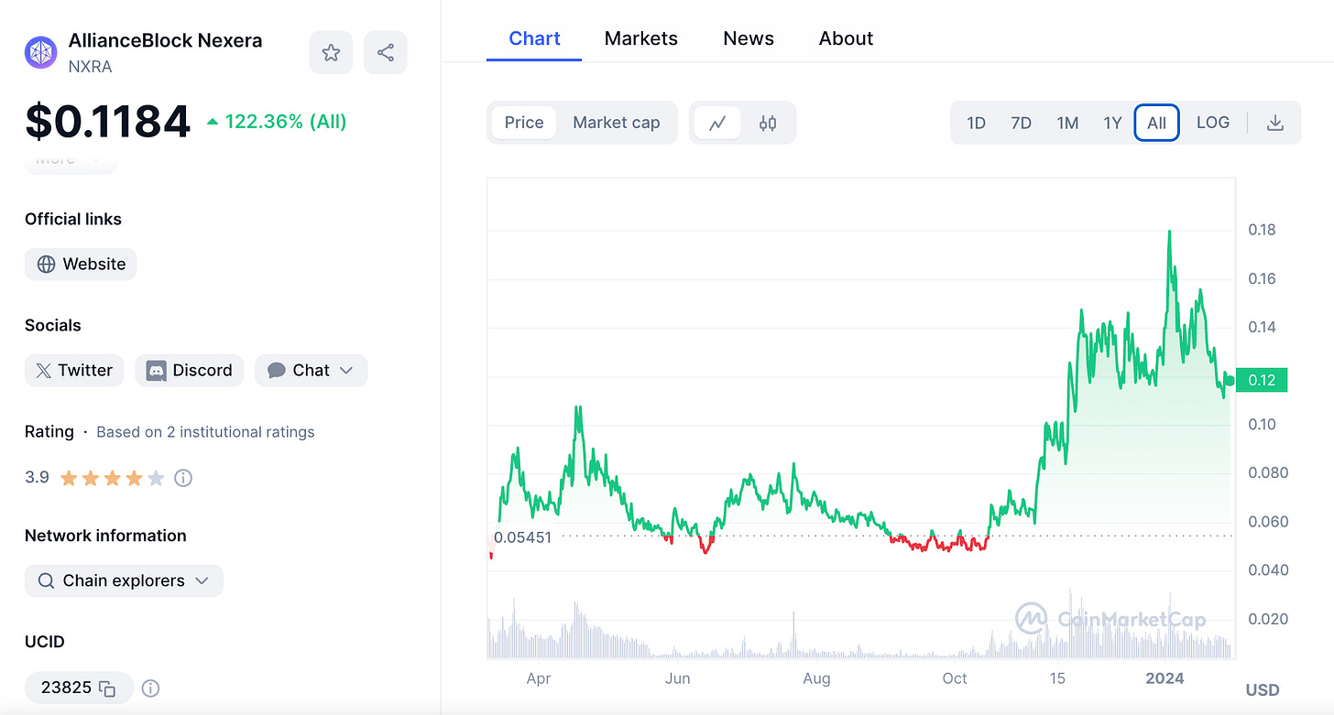
Task: Add NXRA to watchlist with star icon
Action: pyautogui.click(x=331, y=53)
